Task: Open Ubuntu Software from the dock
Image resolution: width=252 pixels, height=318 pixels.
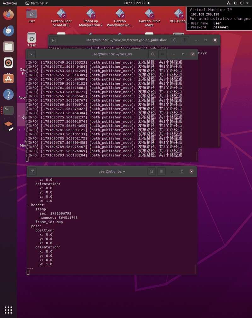Action: click(x=8, y=78)
